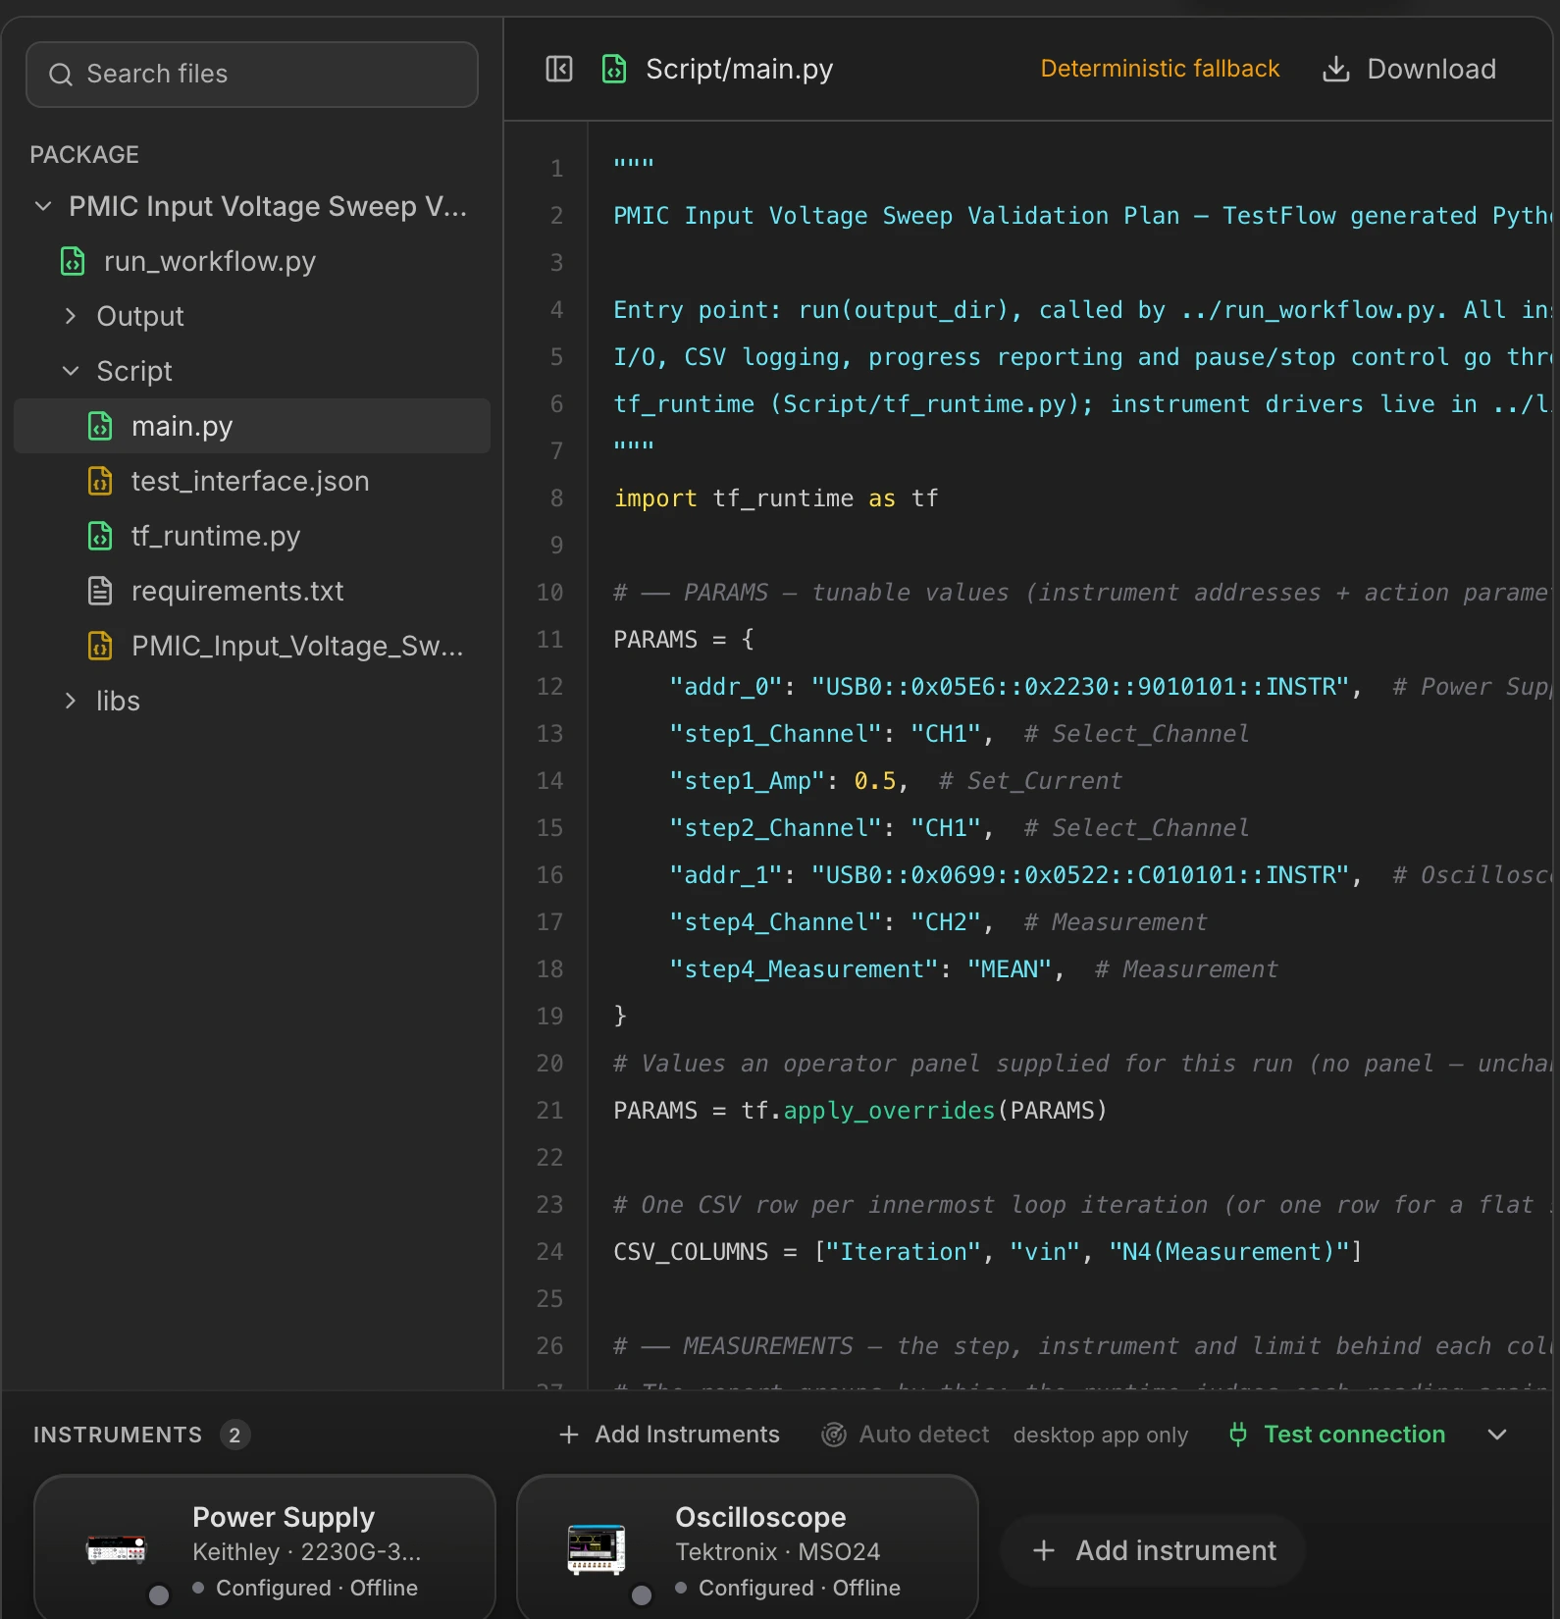Open tf_runtime.py
This screenshot has width=1560, height=1619.
(x=216, y=536)
